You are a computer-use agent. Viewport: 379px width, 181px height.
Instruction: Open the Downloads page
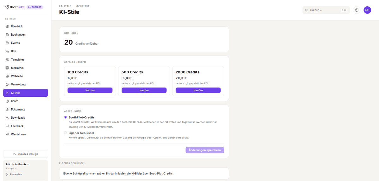26,118
